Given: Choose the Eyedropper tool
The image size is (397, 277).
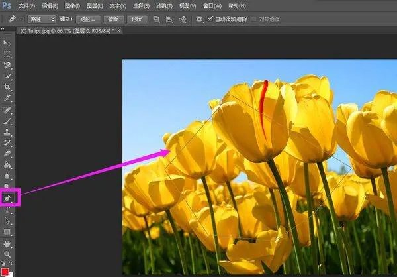Looking at the screenshot, I should click(x=8, y=99).
